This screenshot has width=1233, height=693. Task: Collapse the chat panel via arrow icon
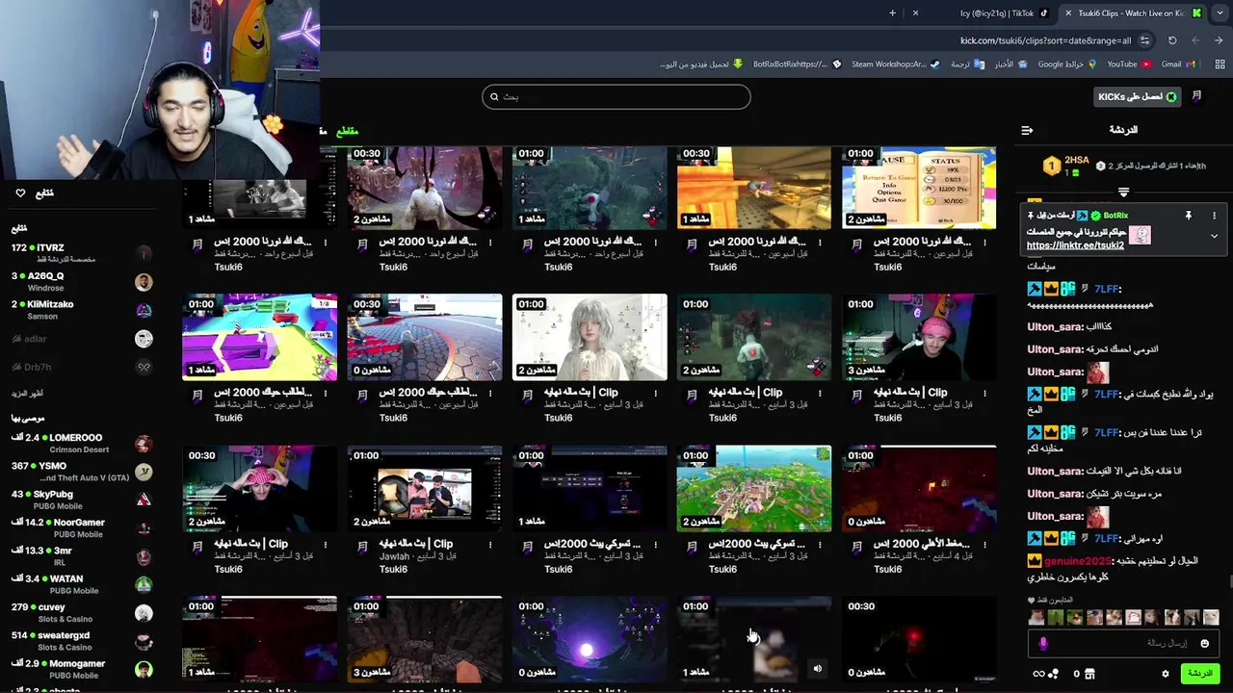(x=1027, y=130)
